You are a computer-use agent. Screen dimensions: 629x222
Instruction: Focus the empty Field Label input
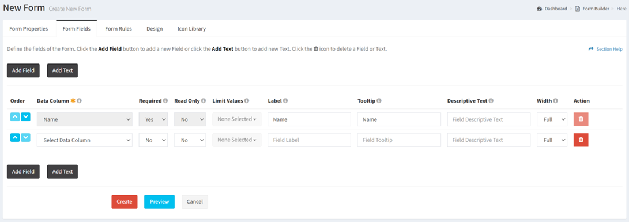(309, 140)
